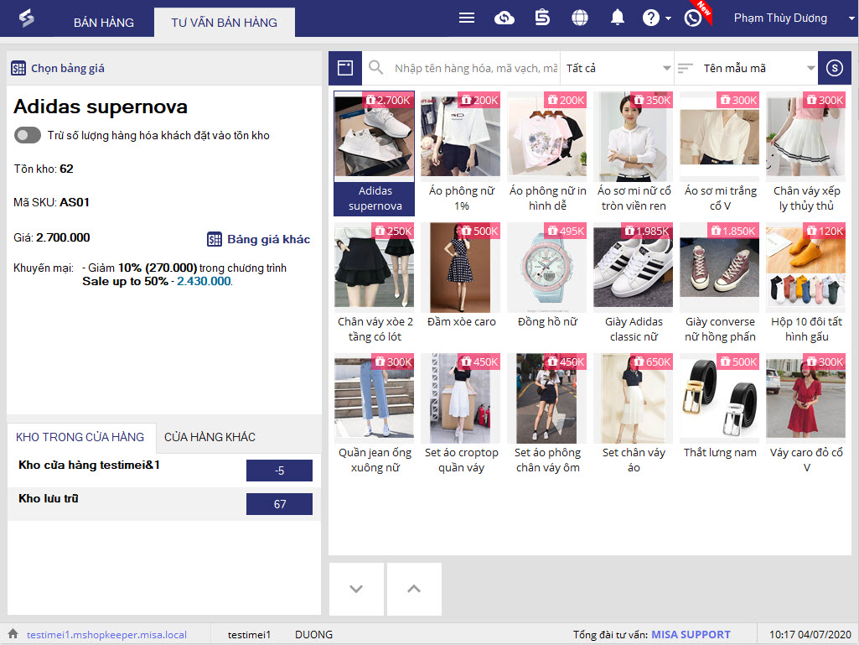Toggle subtract customer orders from stock
This screenshot has width=859, height=645.
(28, 135)
